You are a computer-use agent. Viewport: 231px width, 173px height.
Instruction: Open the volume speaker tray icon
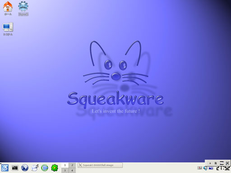pyautogui.click(x=205, y=168)
